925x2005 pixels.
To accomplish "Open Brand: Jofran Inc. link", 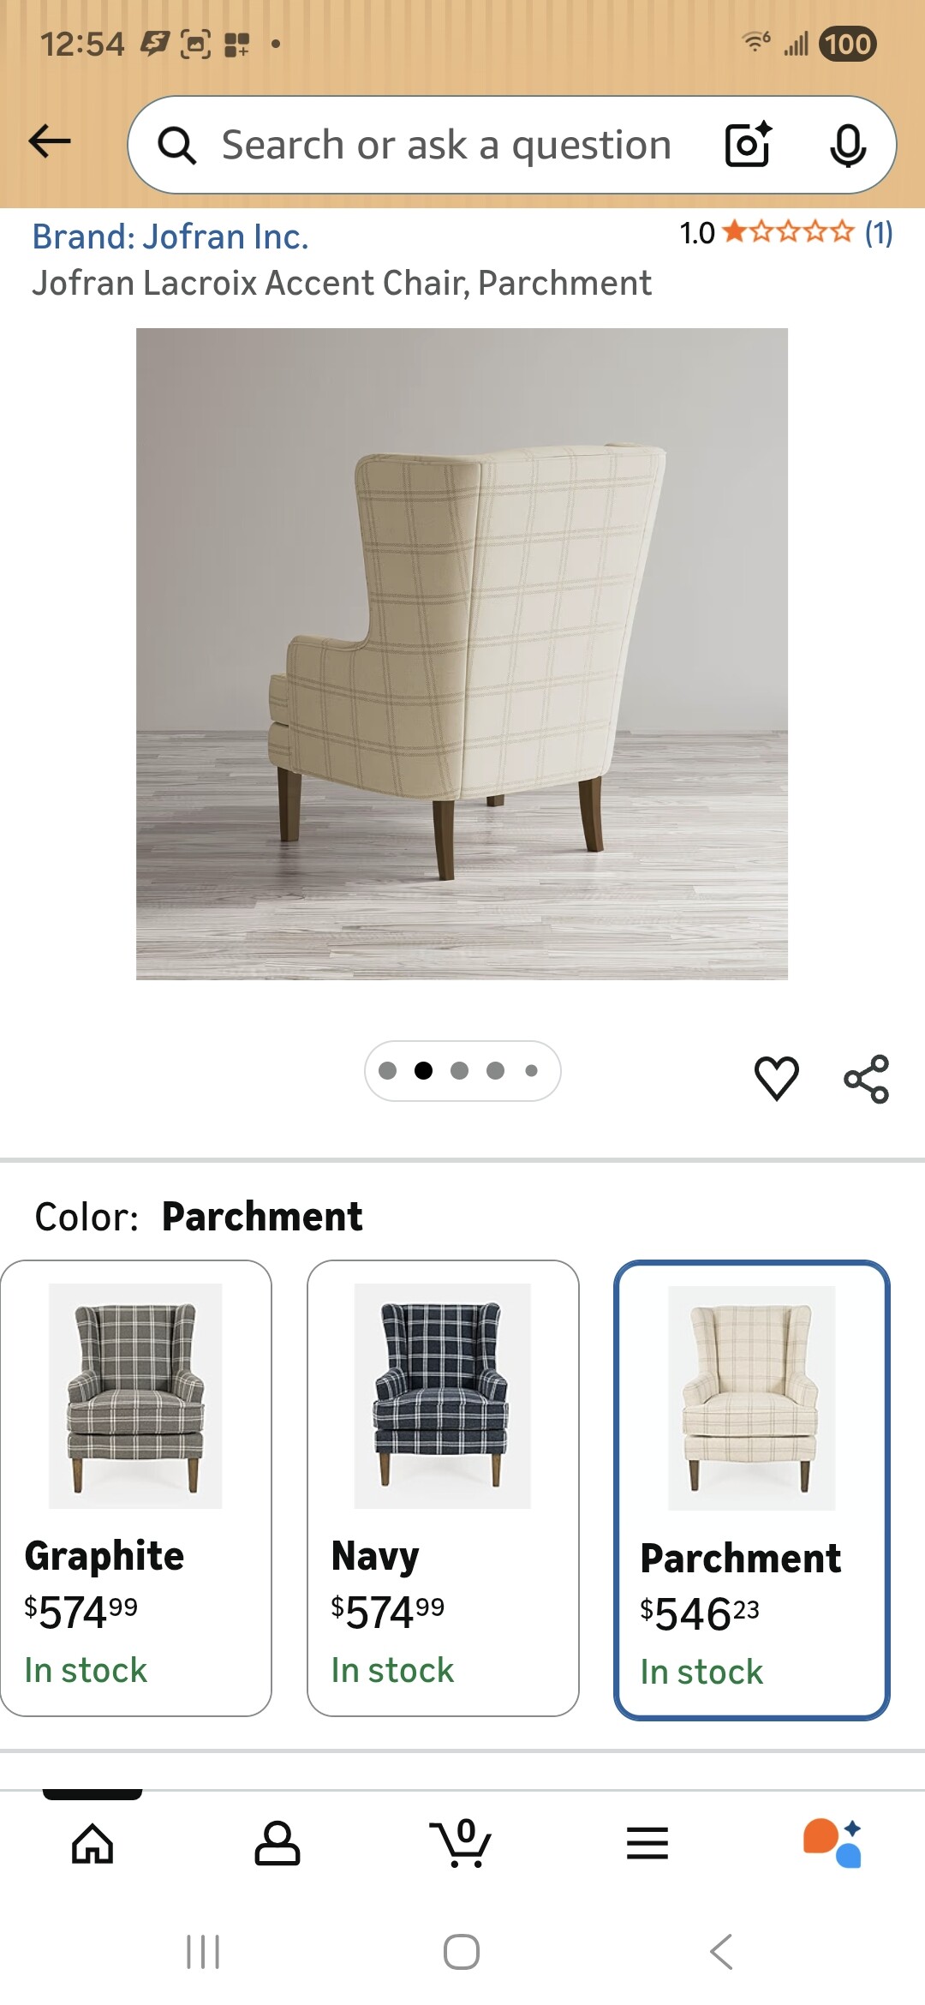I will pyautogui.click(x=170, y=236).
